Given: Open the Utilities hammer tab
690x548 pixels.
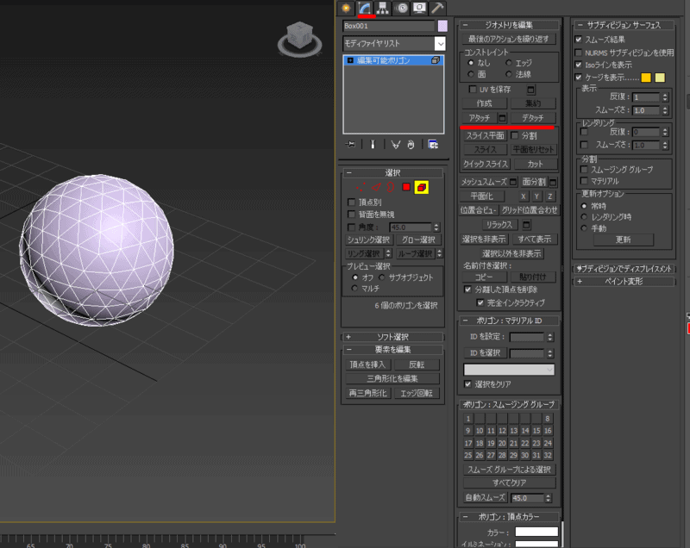Looking at the screenshot, I should point(438,8).
